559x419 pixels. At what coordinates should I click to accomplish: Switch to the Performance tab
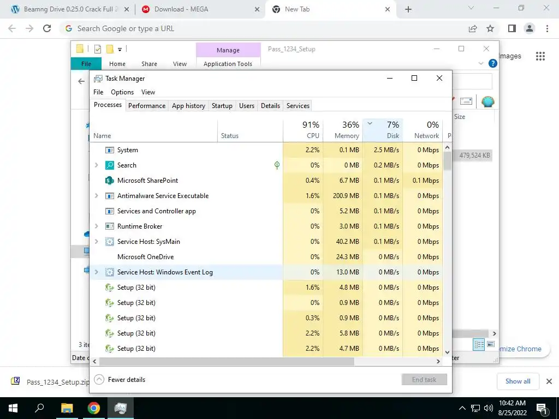(x=147, y=106)
